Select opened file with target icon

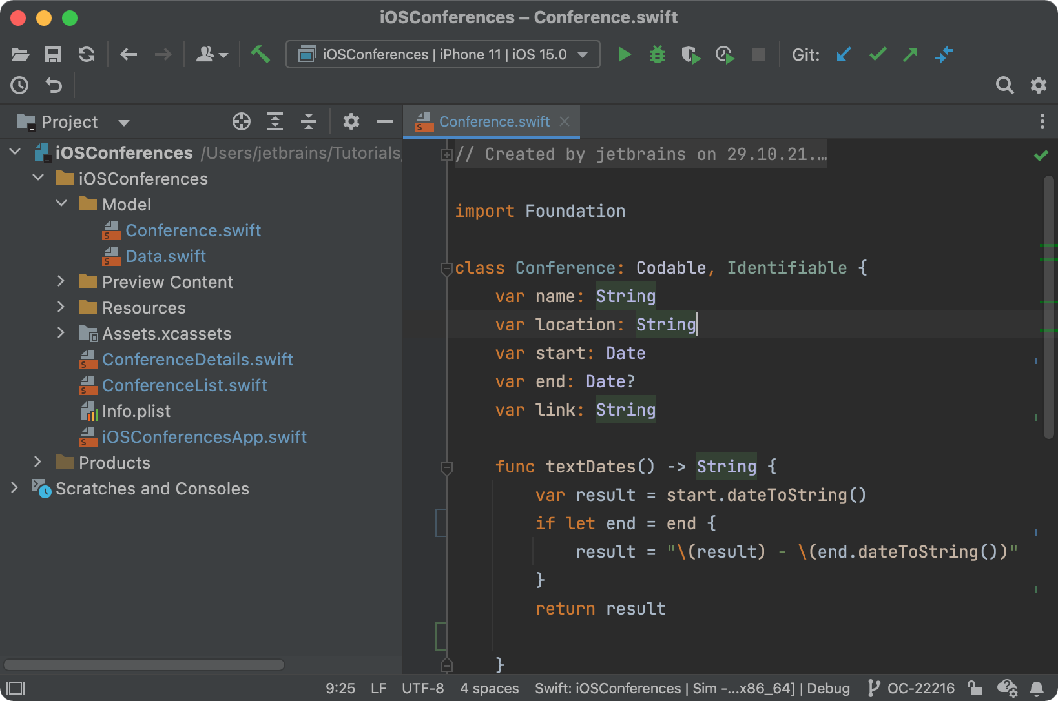[242, 121]
